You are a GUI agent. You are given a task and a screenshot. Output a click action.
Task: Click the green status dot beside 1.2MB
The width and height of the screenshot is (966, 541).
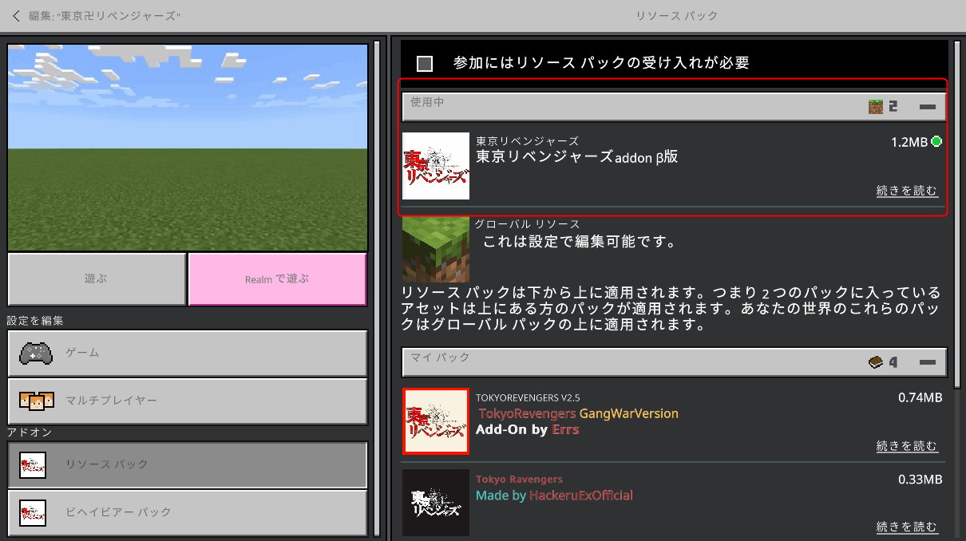pyautogui.click(x=936, y=142)
